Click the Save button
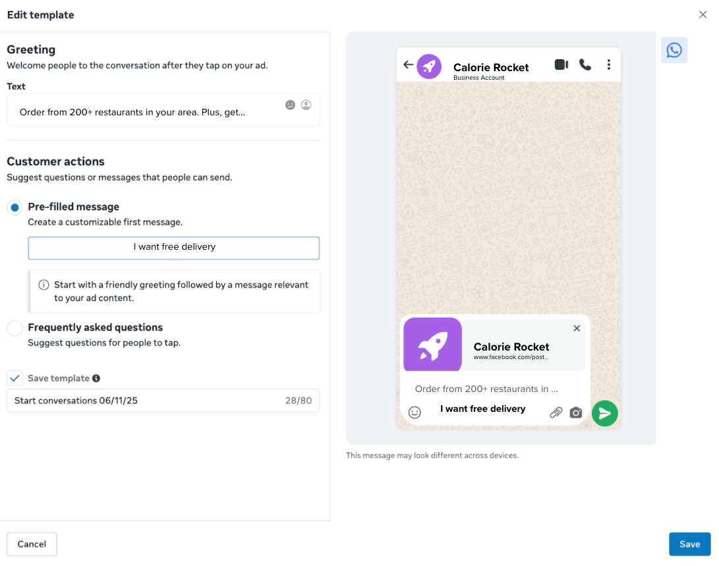The image size is (719, 566). (689, 544)
